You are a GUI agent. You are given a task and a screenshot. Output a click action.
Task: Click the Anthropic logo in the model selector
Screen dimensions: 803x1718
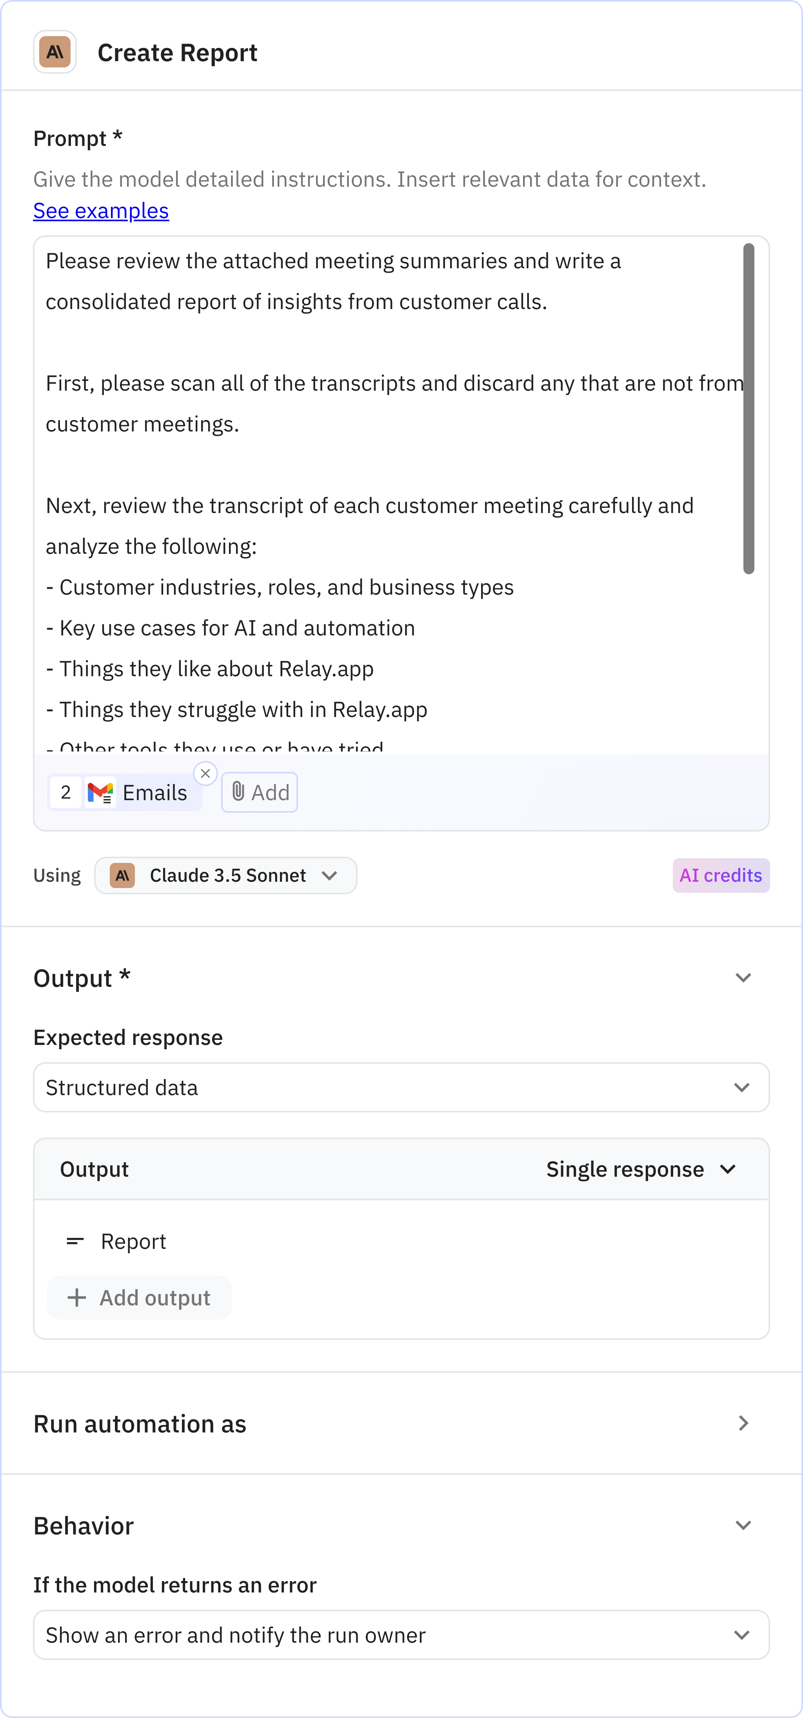click(123, 875)
